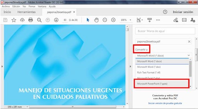Switch to the Inicio tab

pyautogui.click(x=7, y=12)
